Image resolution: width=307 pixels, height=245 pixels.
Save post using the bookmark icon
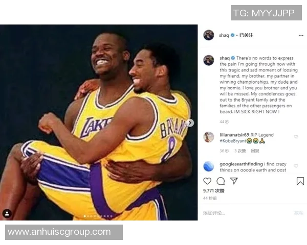[x=300, y=181]
